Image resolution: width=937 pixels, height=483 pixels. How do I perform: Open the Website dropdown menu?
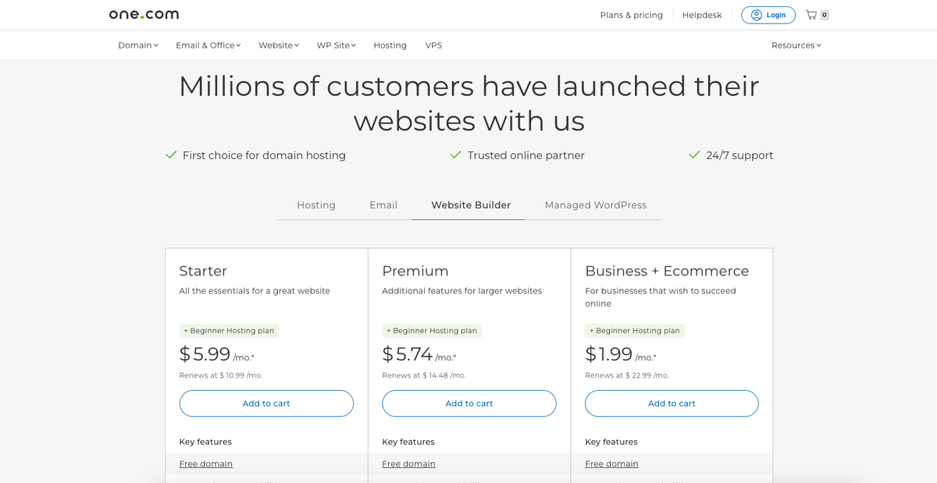[x=279, y=45]
